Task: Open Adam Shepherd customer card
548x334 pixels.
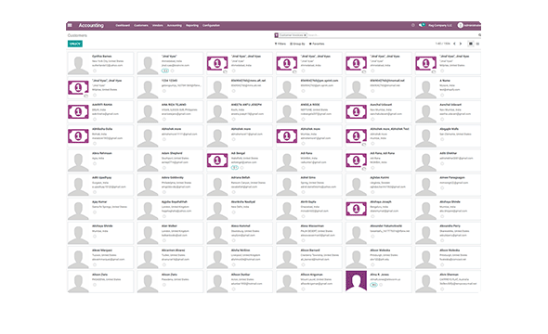Action: click(170, 161)
